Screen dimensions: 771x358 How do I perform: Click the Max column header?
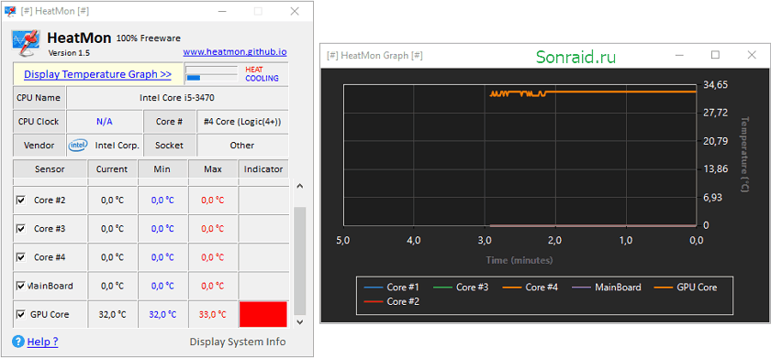tap(213, 169)
